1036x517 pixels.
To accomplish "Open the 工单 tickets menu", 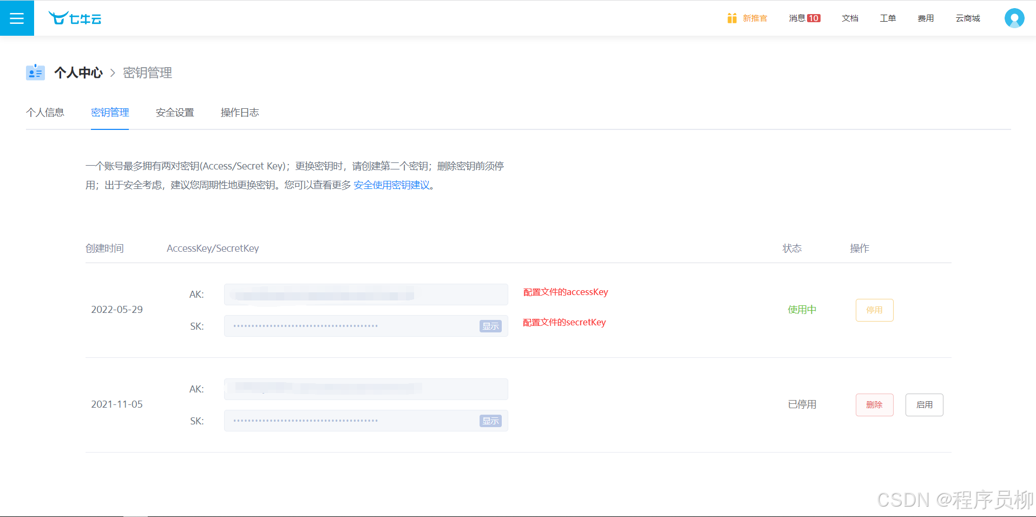I will tap(888, 18).
